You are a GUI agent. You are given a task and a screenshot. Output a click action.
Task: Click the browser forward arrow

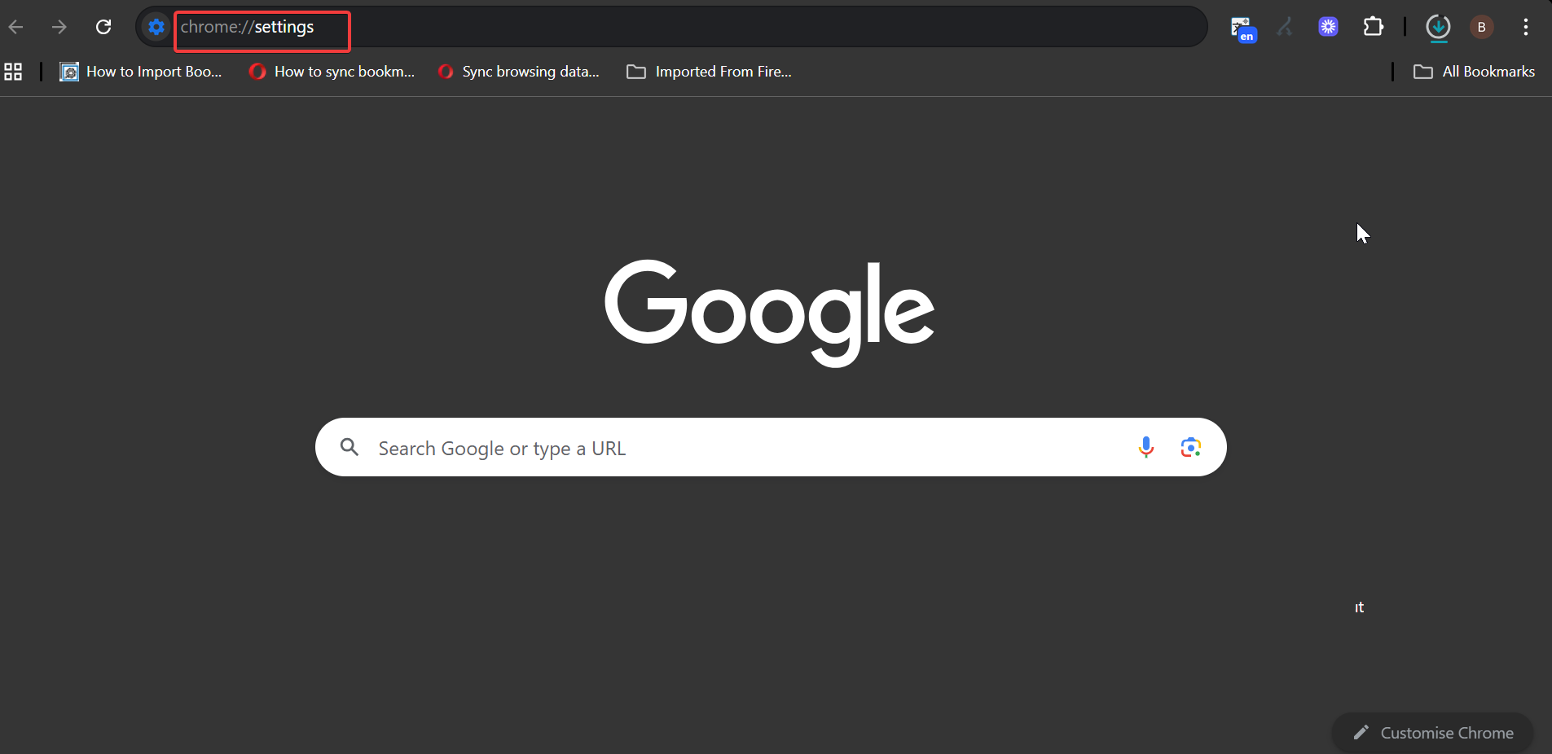[59, 27]
